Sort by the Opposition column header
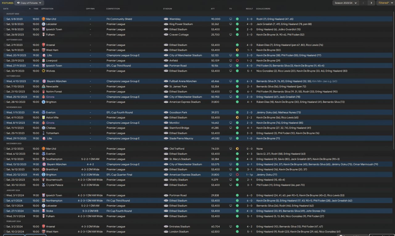The image size is (395, 236). click(47, 9)
